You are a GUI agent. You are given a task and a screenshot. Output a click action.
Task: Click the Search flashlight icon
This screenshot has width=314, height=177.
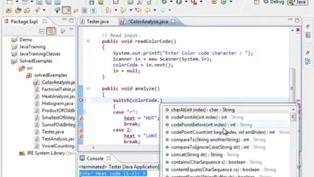(37, 10)
